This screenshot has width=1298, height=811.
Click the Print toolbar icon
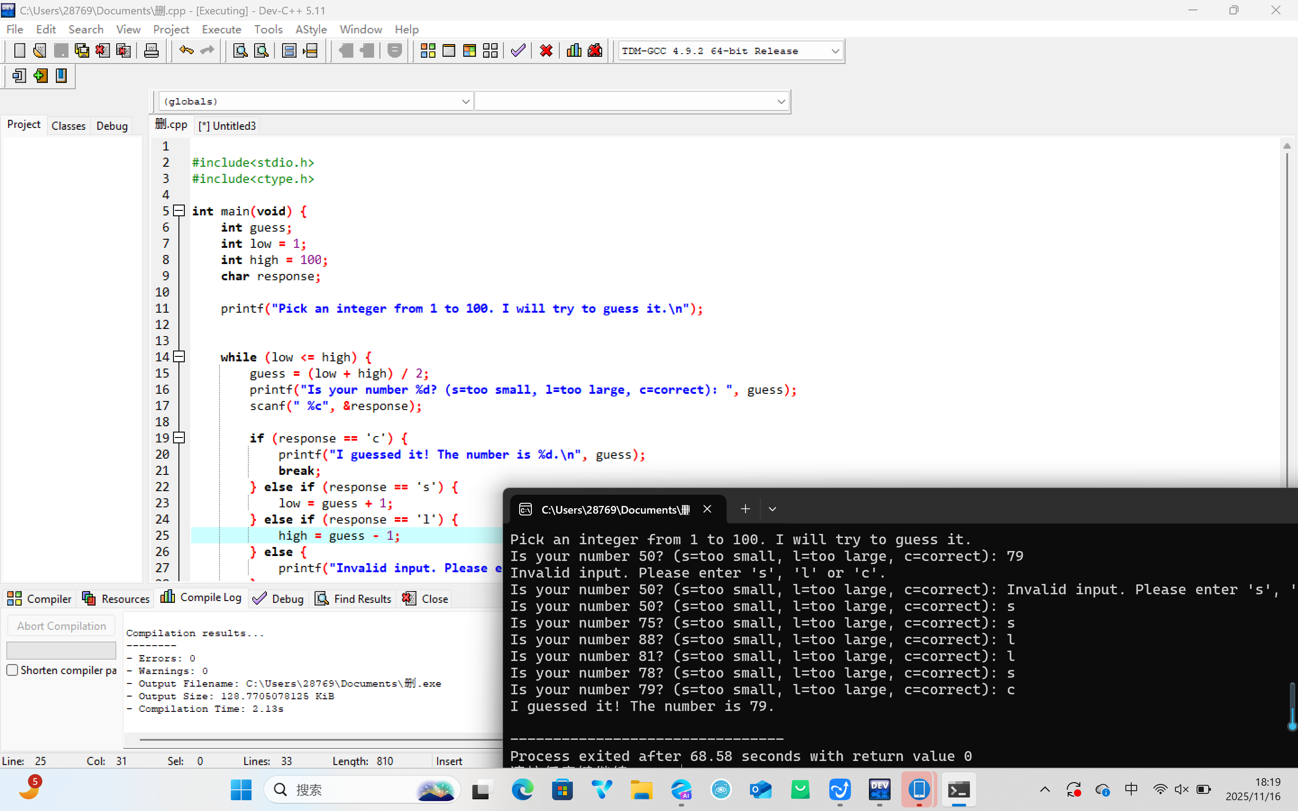pos(151,51)
